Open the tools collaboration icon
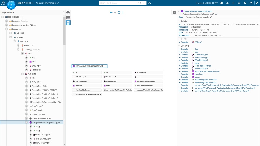 pyautogui.click(x=245, y=3)
